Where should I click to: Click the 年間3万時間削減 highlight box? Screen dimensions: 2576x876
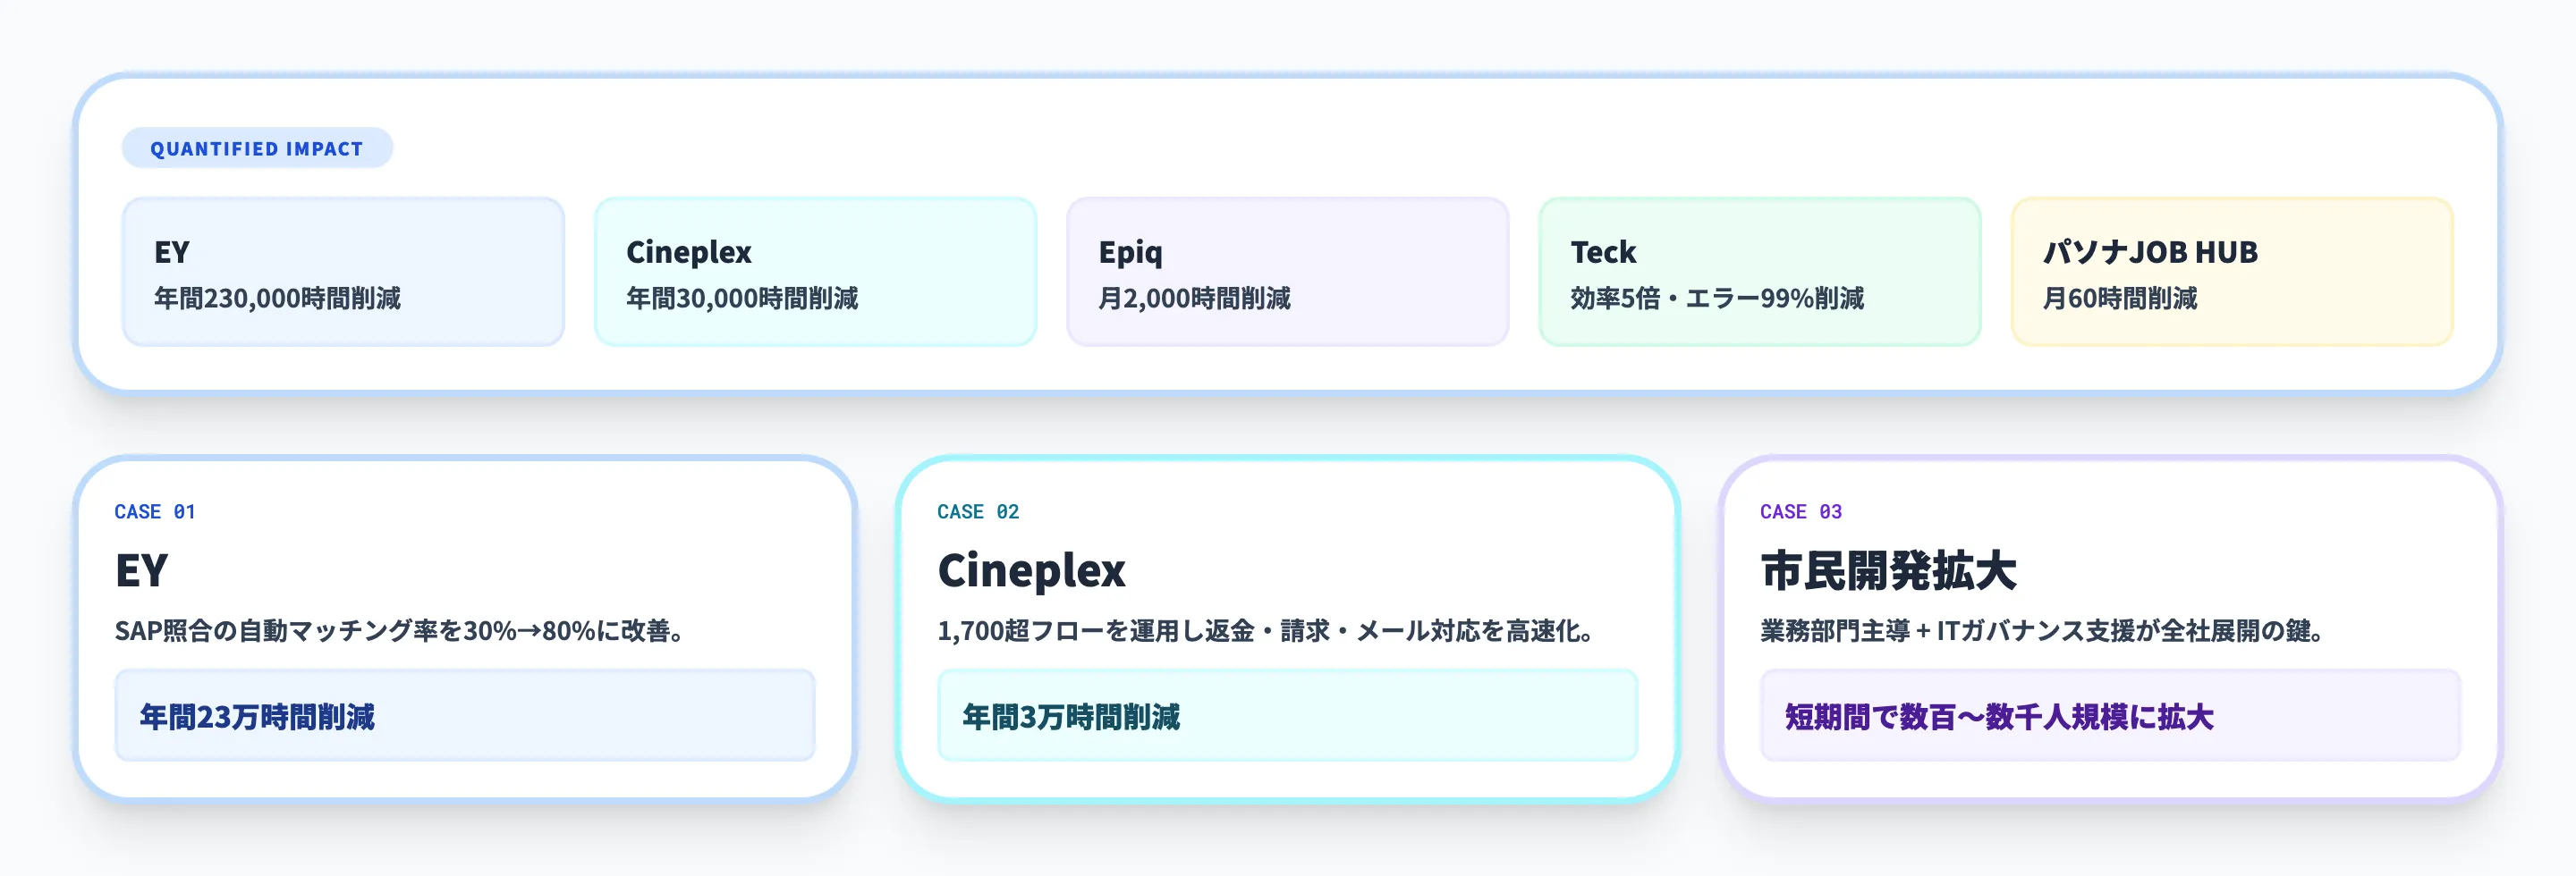coord(1287,716)
